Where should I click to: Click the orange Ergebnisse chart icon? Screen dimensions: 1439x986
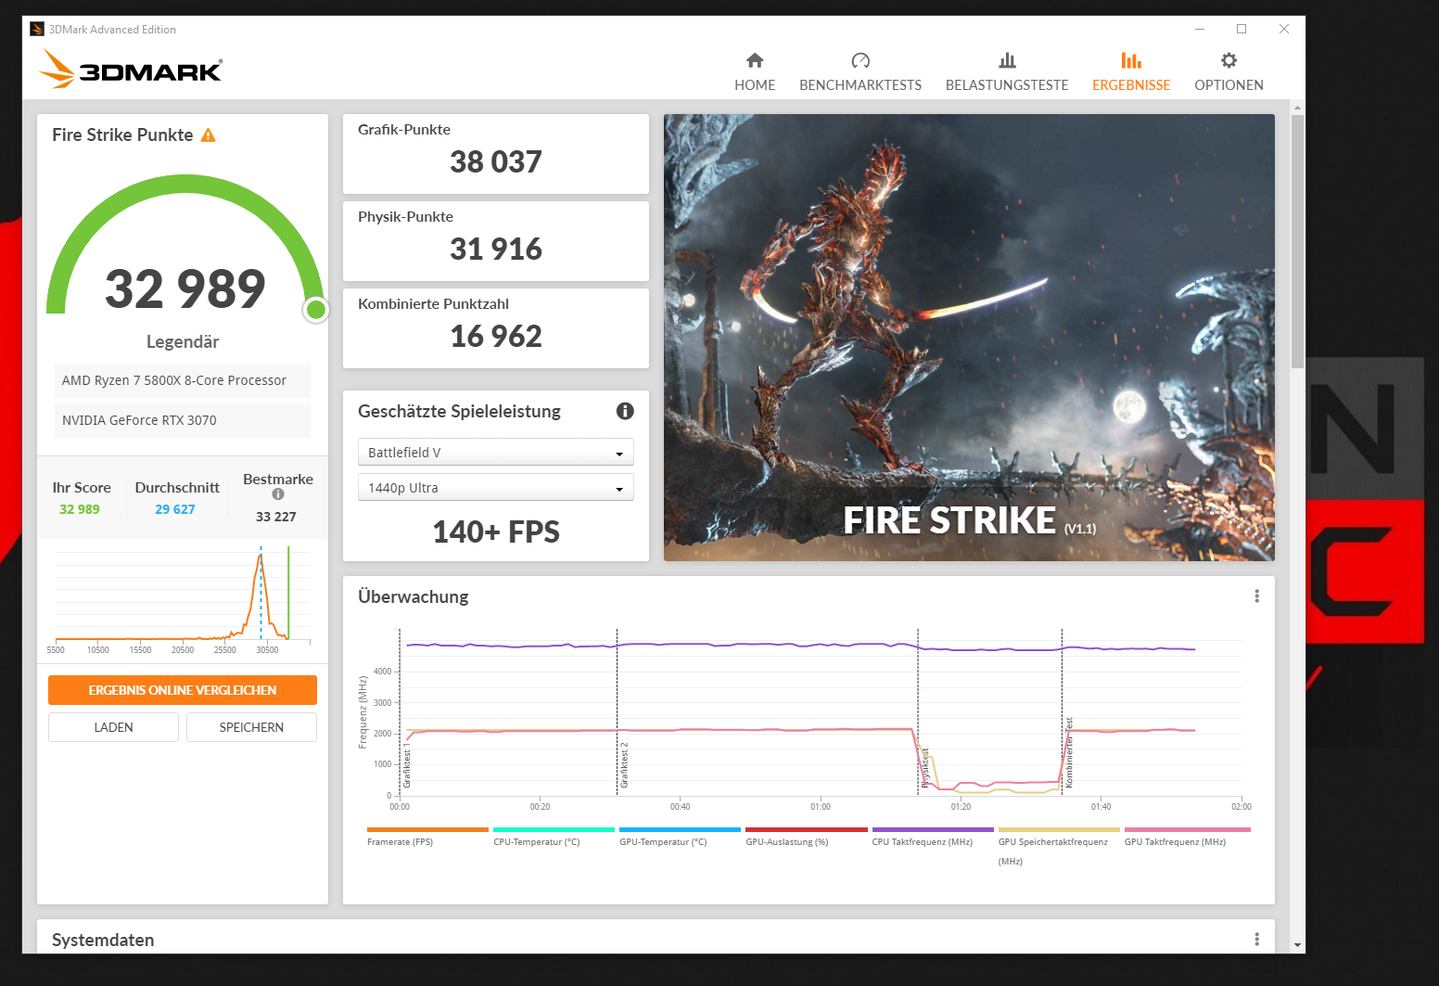1131,60
